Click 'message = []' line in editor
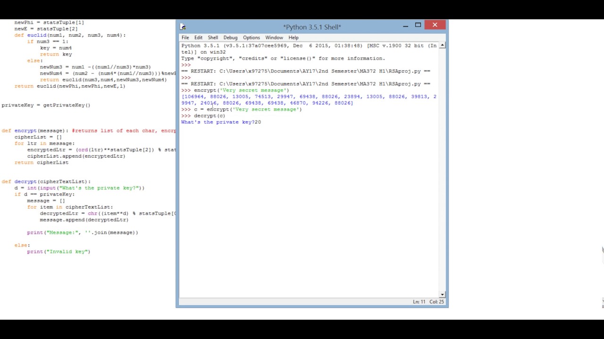The height and width of the screenshot is (339, 604). coord(46,201)
